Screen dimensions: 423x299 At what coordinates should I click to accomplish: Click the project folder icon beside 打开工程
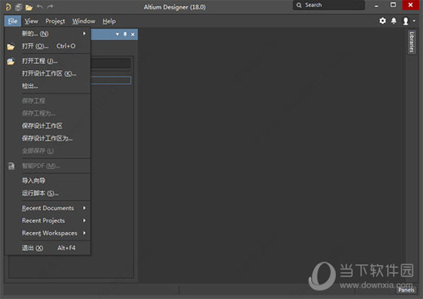coord(11,62)
